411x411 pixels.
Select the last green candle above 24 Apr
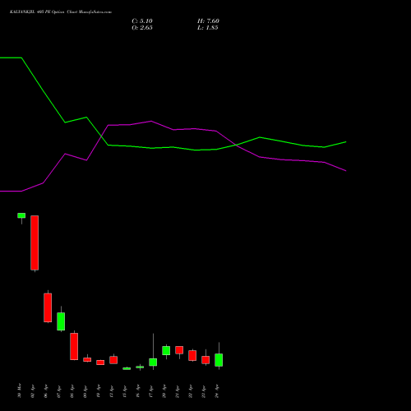(219, 360)
